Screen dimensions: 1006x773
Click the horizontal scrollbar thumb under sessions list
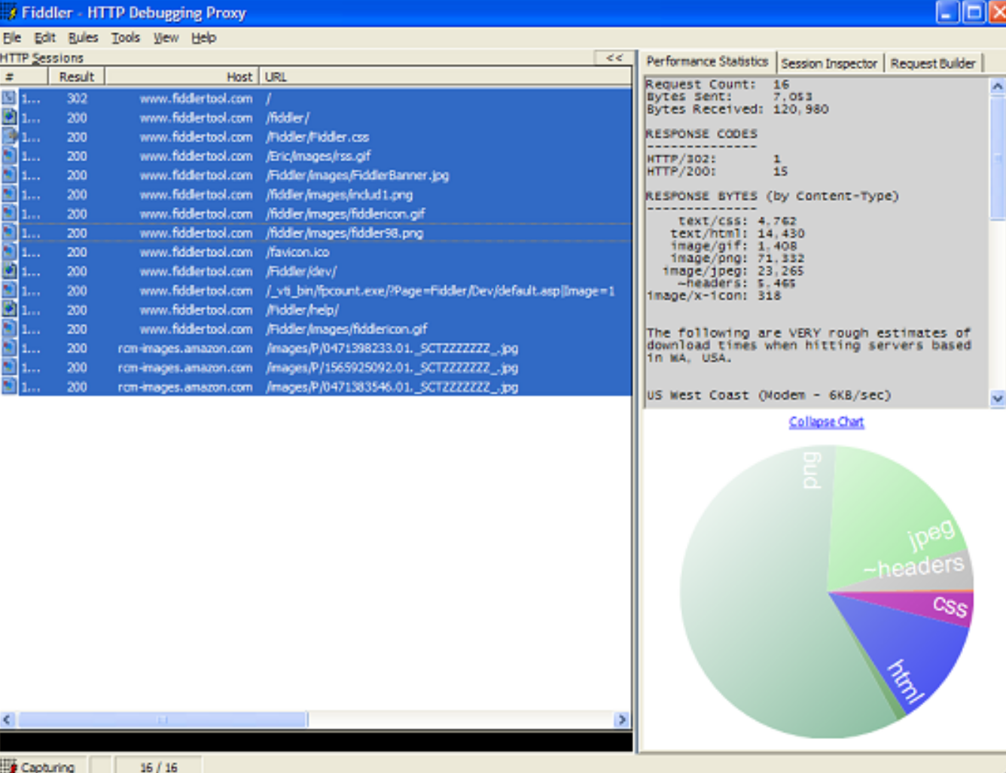tap(163, 720)
